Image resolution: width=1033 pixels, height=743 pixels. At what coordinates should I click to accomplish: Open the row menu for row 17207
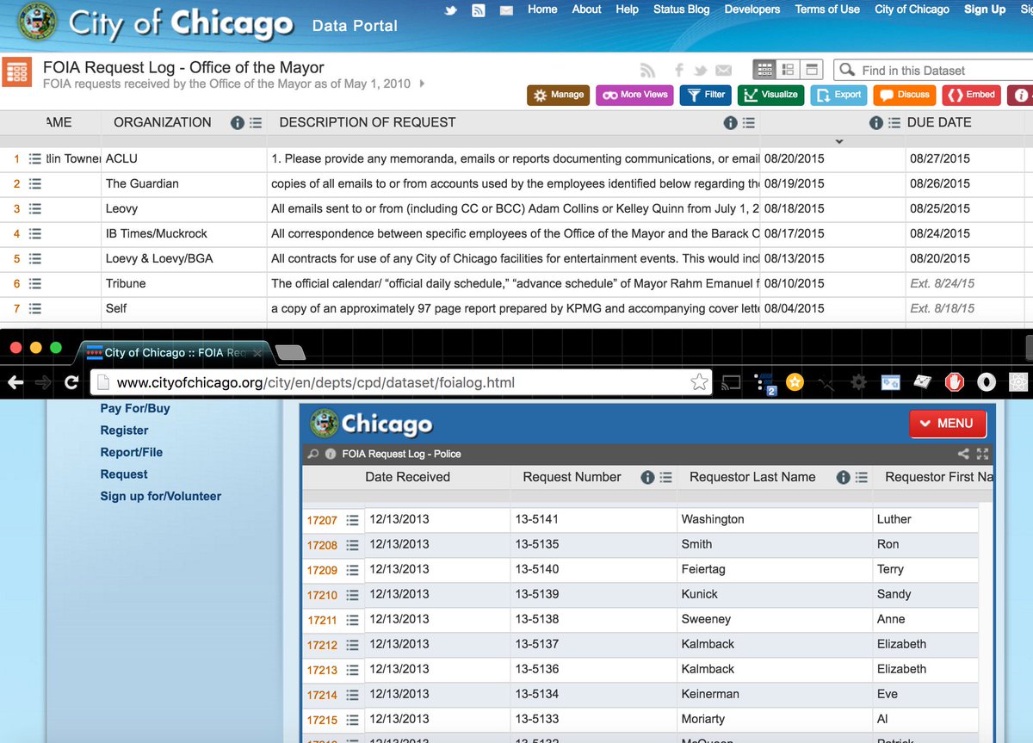[352, 520]
